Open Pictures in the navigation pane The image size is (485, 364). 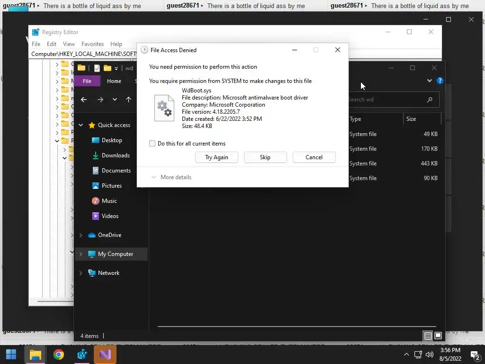point(111,186)
